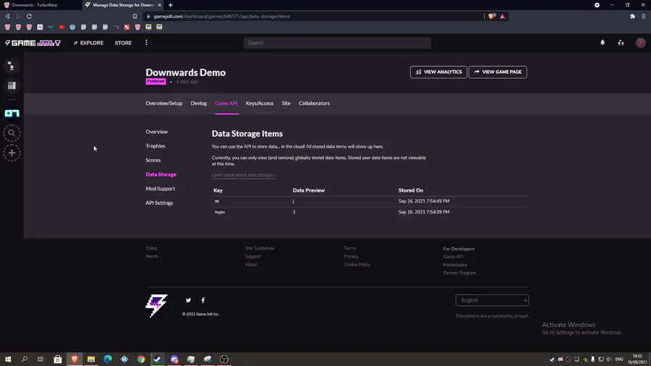Select Data Storage in side menu
Viewport: 651px width, 366px height.
click(x=161, y=175)
